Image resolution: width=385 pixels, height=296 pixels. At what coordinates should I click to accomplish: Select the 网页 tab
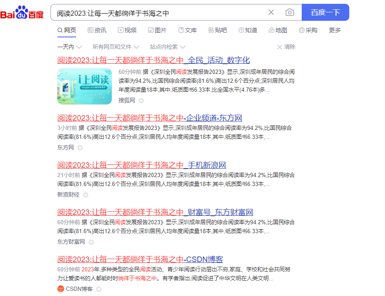point(67,30)
